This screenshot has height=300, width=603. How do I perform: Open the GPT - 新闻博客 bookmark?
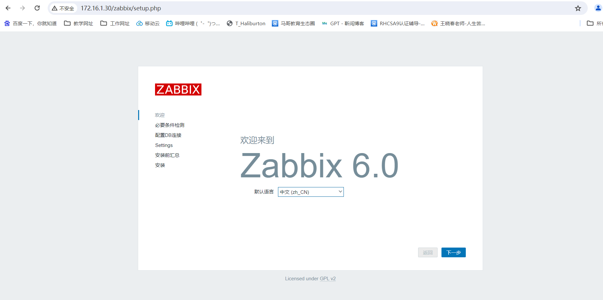click(343, 23)
